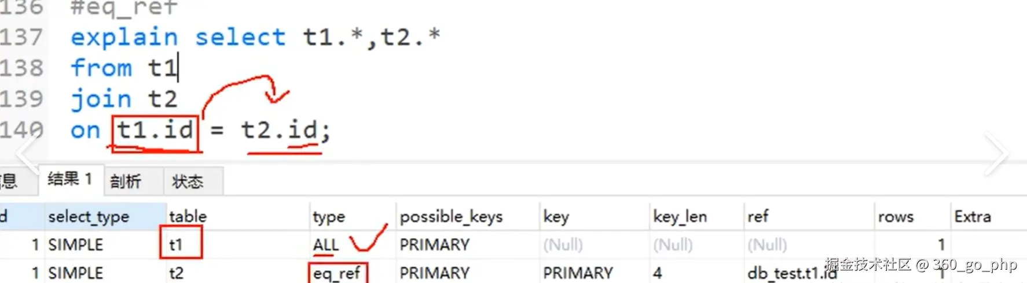1027x283 pixels.
Task: Switch to the 结果 1 tab
Action: click(x=70, y=180)
